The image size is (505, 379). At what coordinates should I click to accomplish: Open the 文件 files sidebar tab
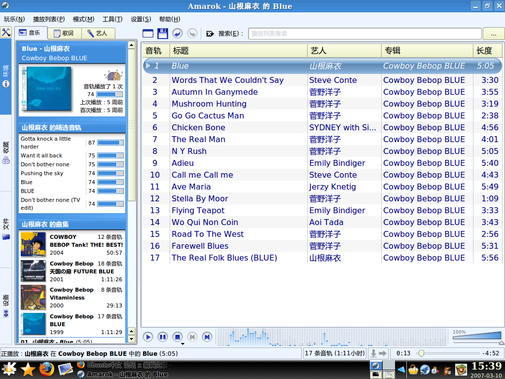click(x=6, y=229)
